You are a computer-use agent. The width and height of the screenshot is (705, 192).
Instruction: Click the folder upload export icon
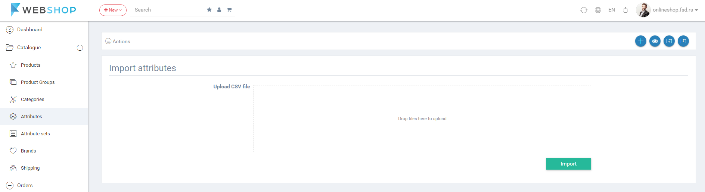pyautogui.click(x=683, y=41)
